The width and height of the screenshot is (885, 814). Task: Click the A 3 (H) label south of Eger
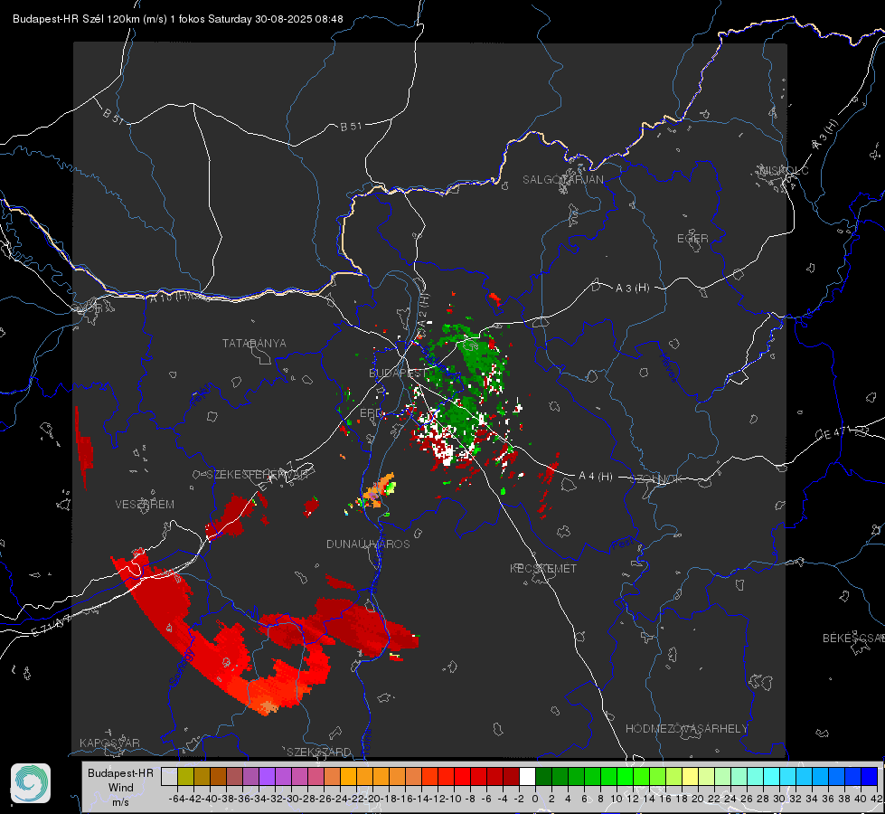pyautogui.click(x=632, y=289)
